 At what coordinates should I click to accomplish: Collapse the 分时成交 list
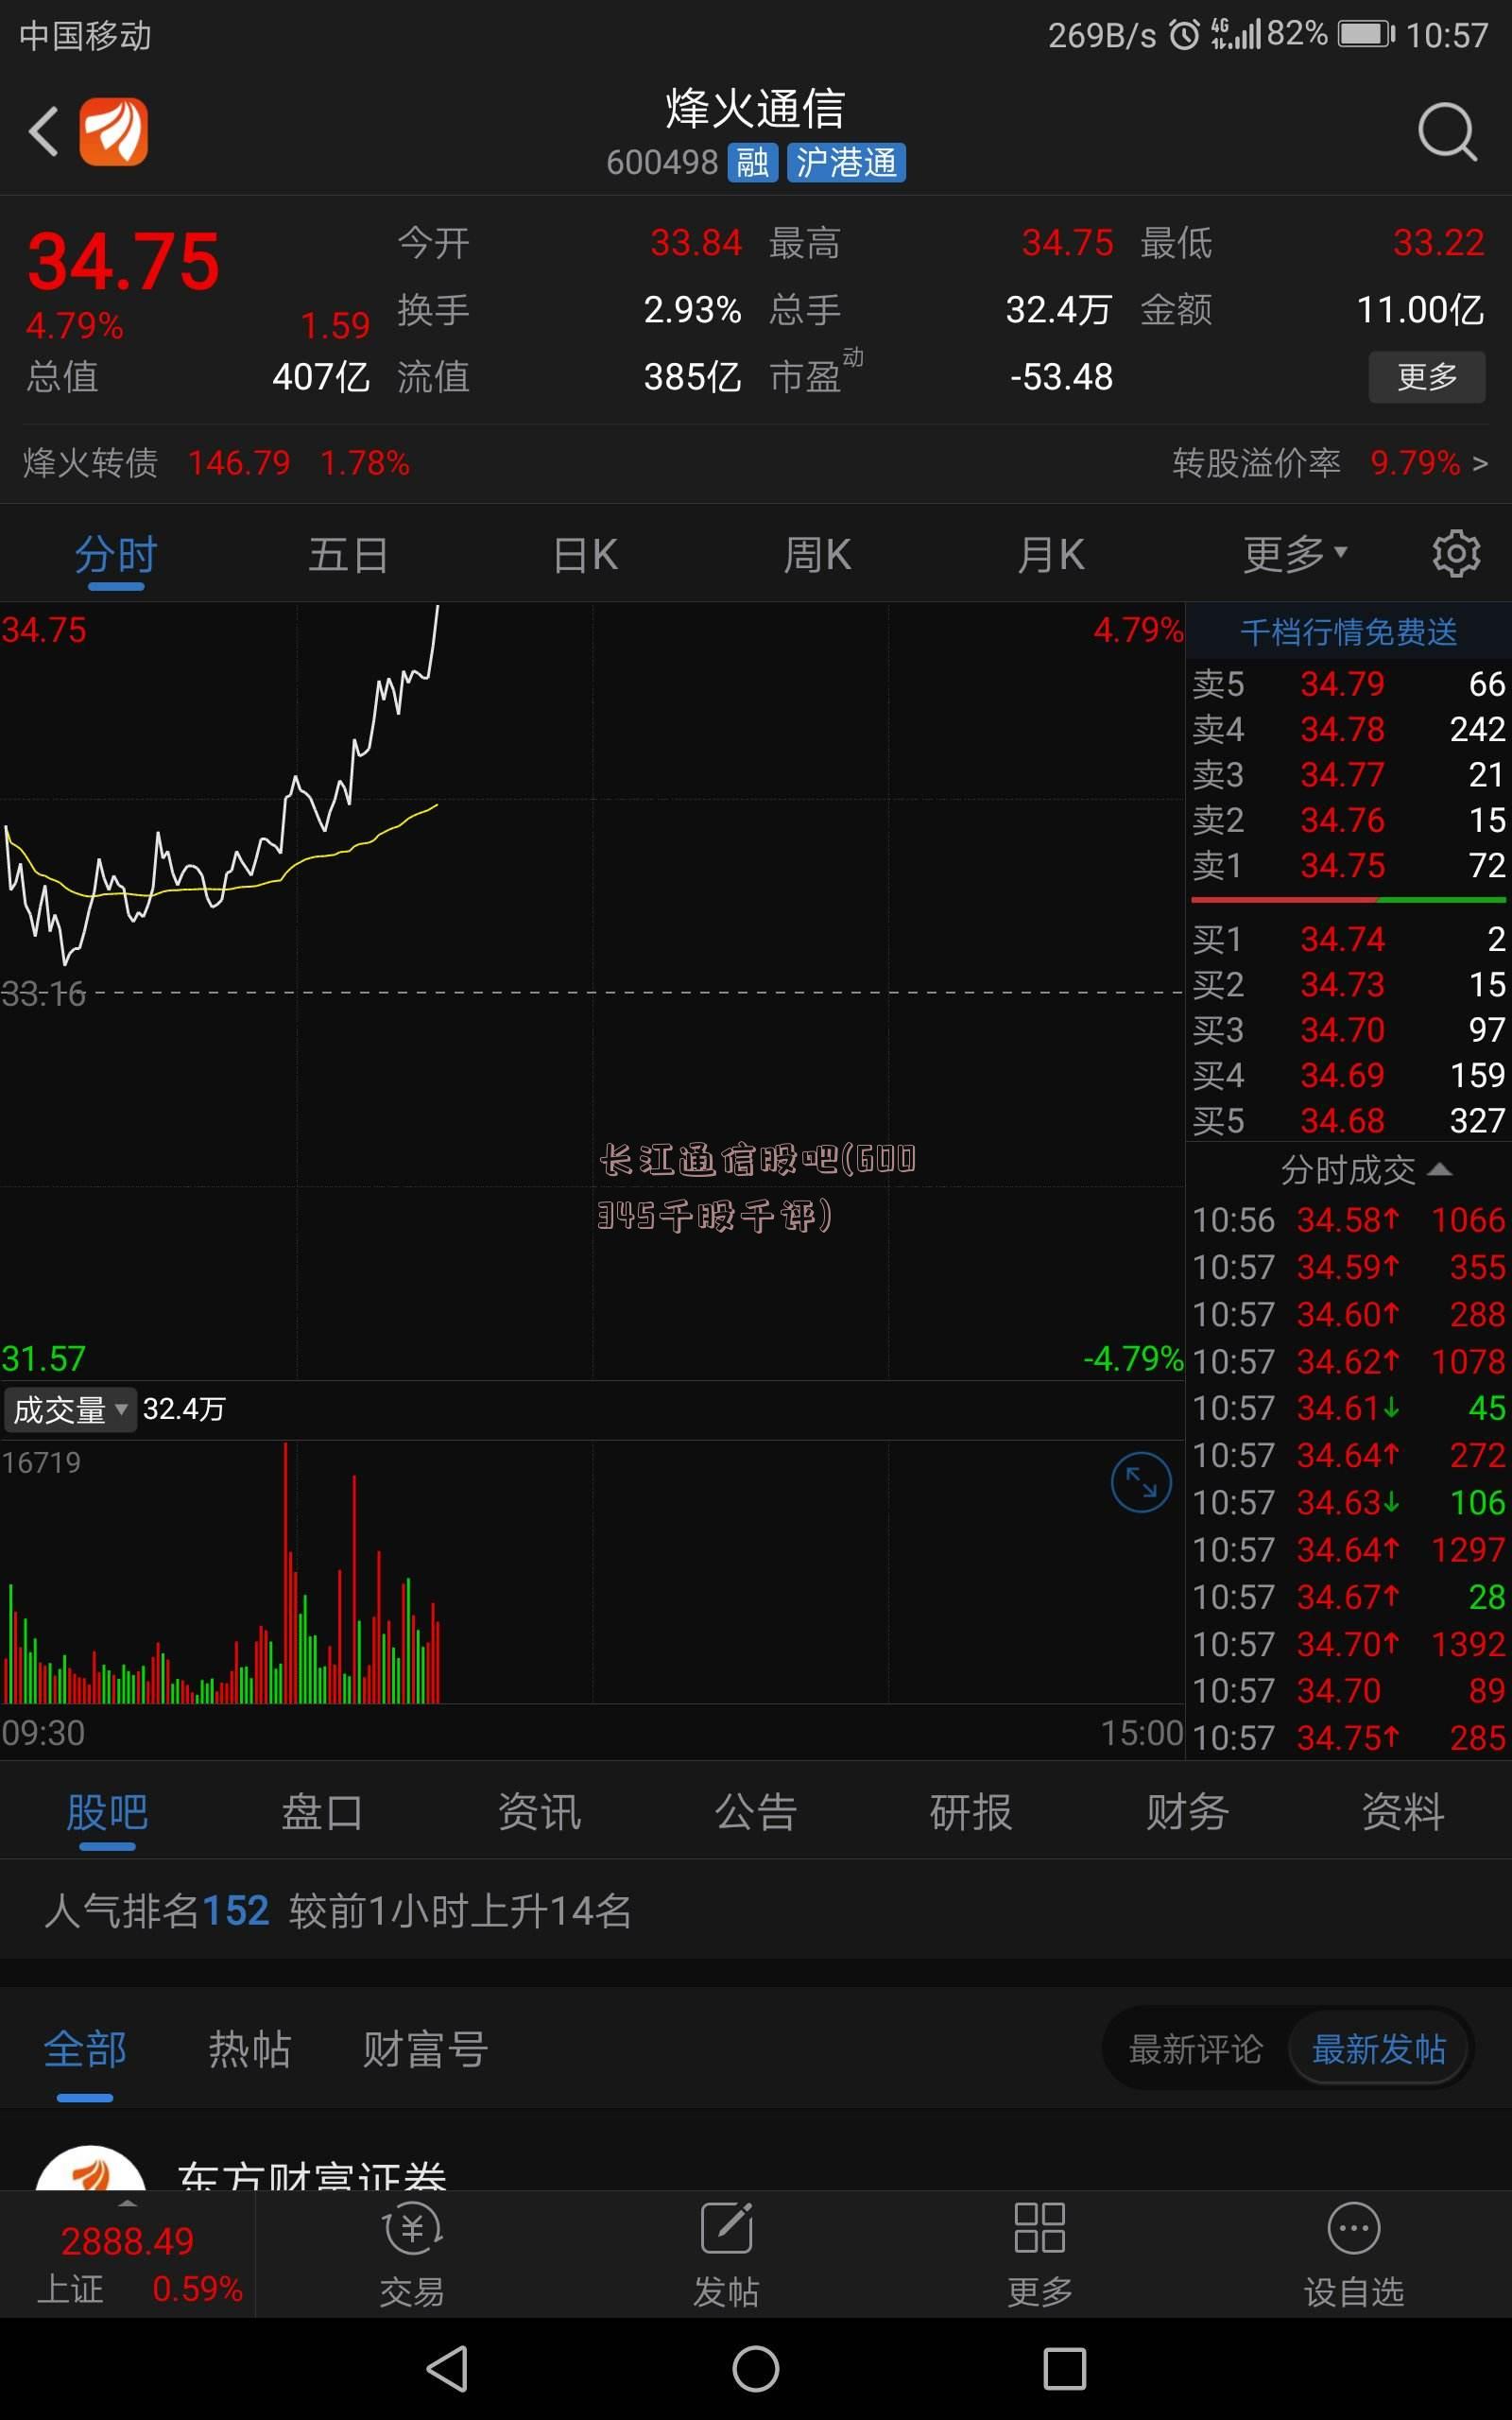(1366, 1169)
